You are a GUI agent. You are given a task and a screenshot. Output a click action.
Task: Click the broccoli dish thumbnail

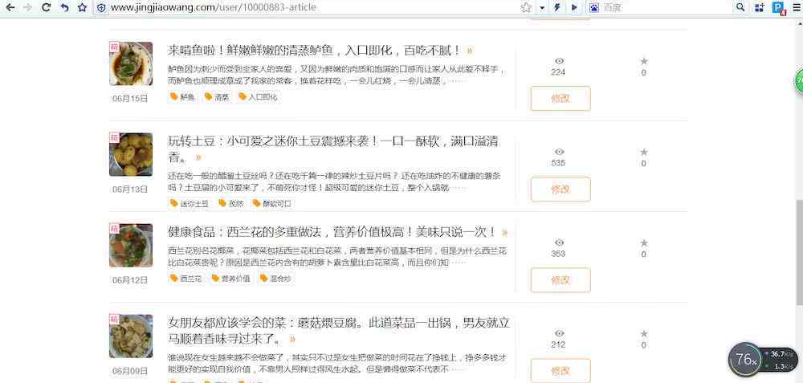pyautogui.click(x=131, y=245)
